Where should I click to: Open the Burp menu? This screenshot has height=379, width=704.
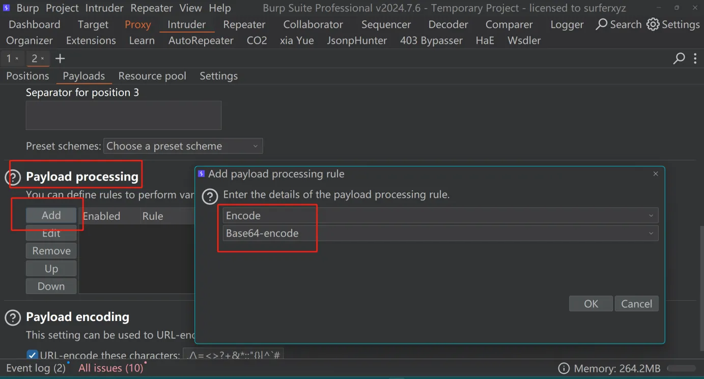27,8
